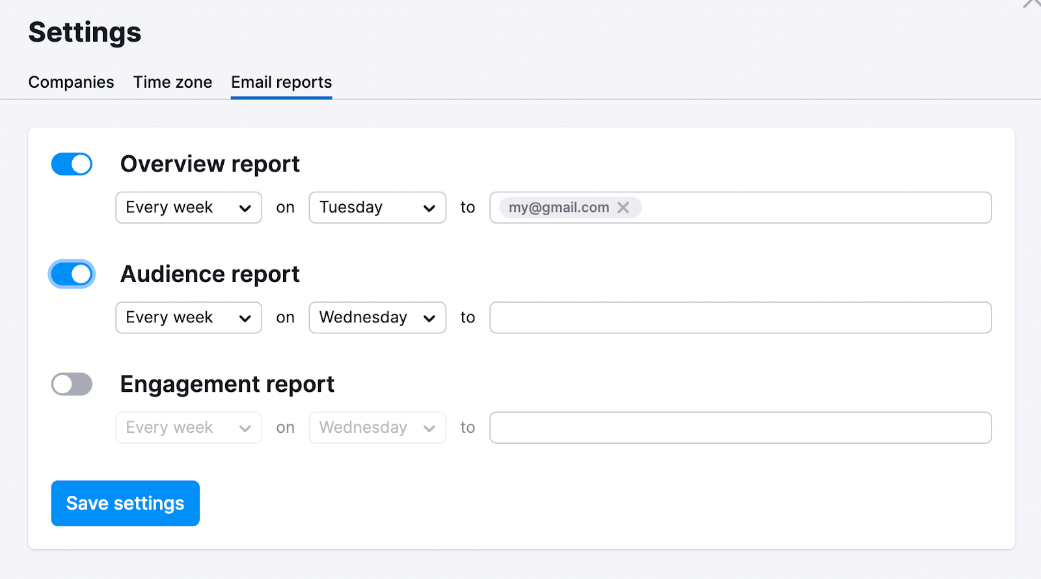Viewport: 1041px width, 579px height.
Task: Select the Email reports tab
Action: (x=281, y=83)
